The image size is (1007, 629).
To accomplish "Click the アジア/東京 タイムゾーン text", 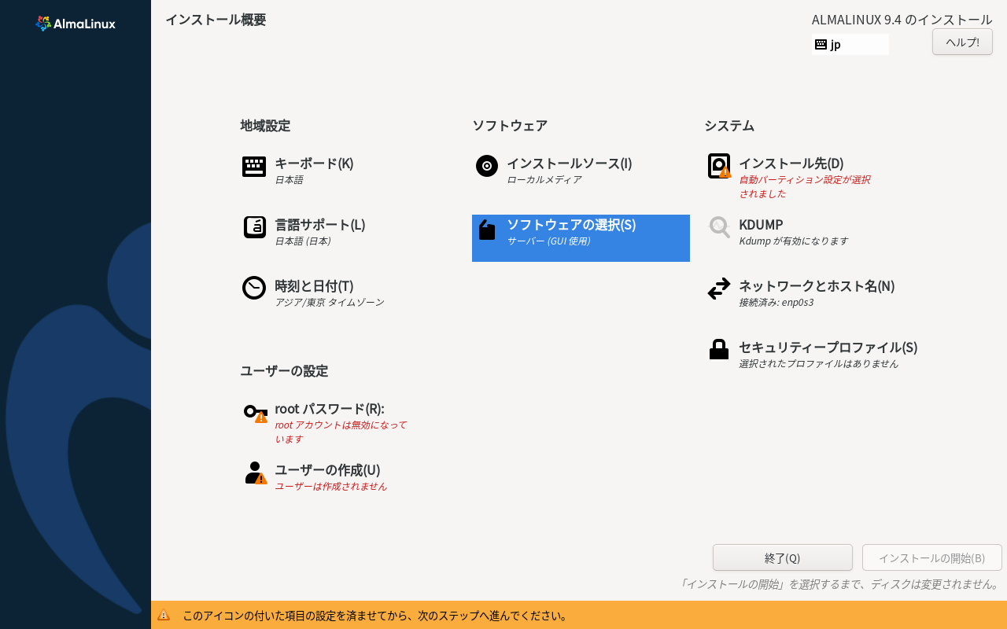I will pyautogui.click(x=330, y=302).
